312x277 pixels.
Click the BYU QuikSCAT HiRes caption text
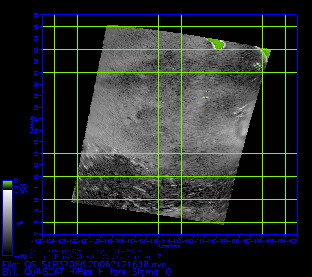(87, 272)
